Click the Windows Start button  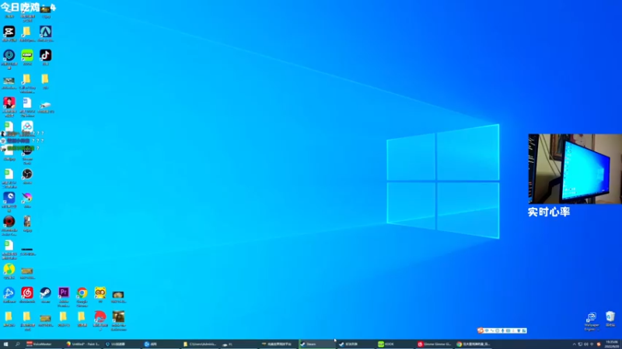click(5, 344)
